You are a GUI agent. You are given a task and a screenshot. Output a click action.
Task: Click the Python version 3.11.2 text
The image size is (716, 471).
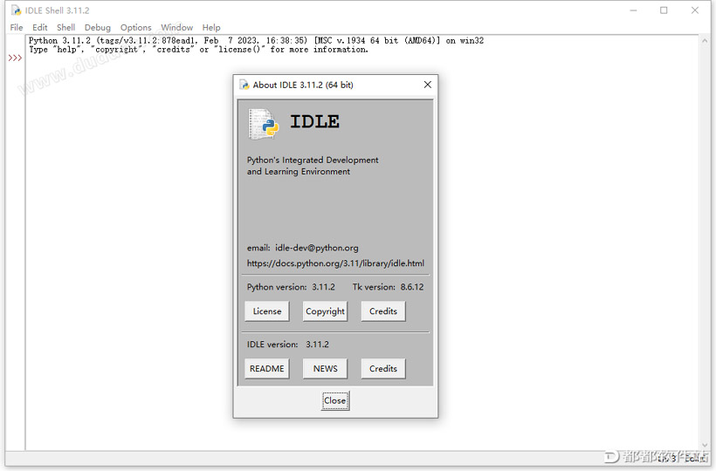coord(291,287)
